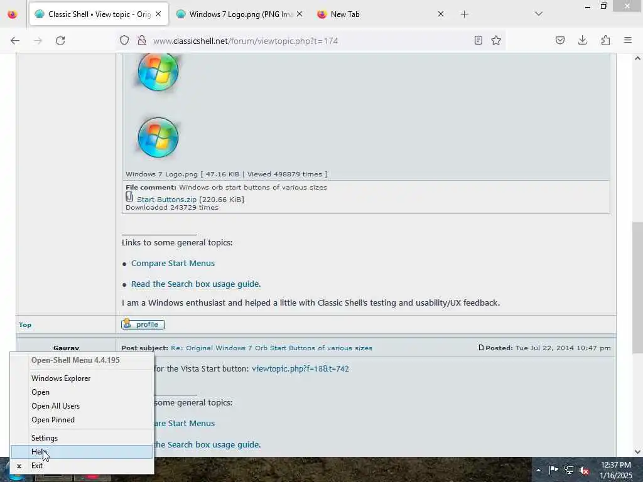Click the Firefox logo icon at top left
This screenshot has width=643, height=482.
pyautogui.click(x=13, y=14)
